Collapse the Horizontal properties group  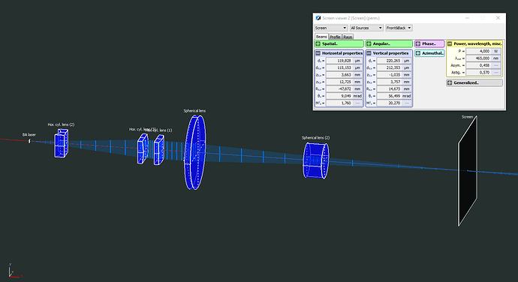pyautogui.click(x=318, y=52)
